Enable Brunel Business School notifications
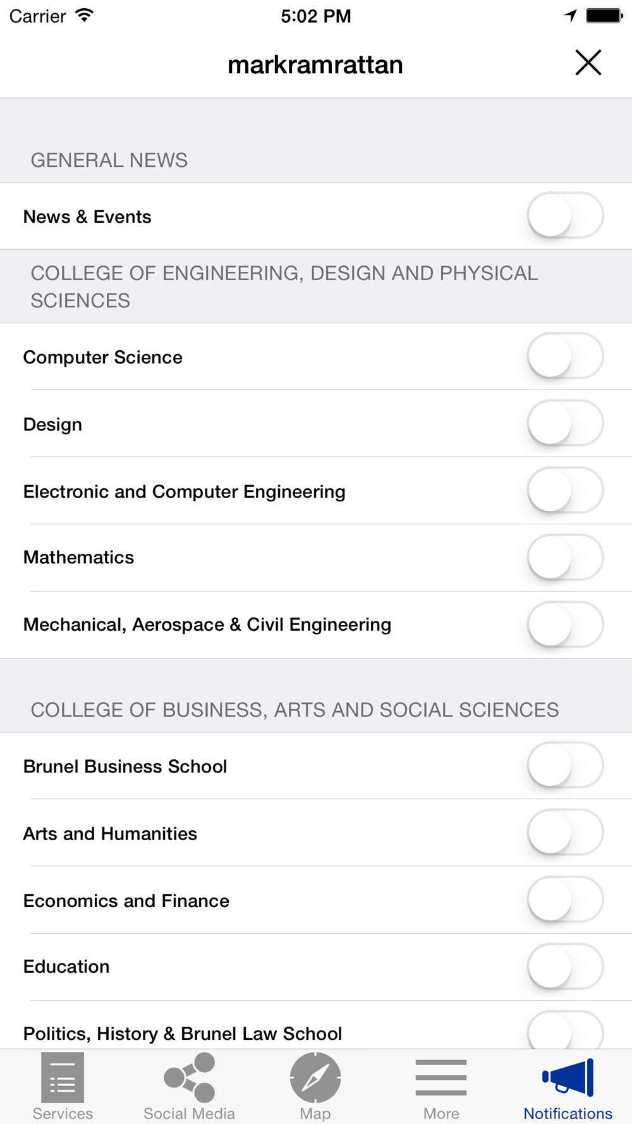The image size is (632, 1124). [x=565, y=766]
